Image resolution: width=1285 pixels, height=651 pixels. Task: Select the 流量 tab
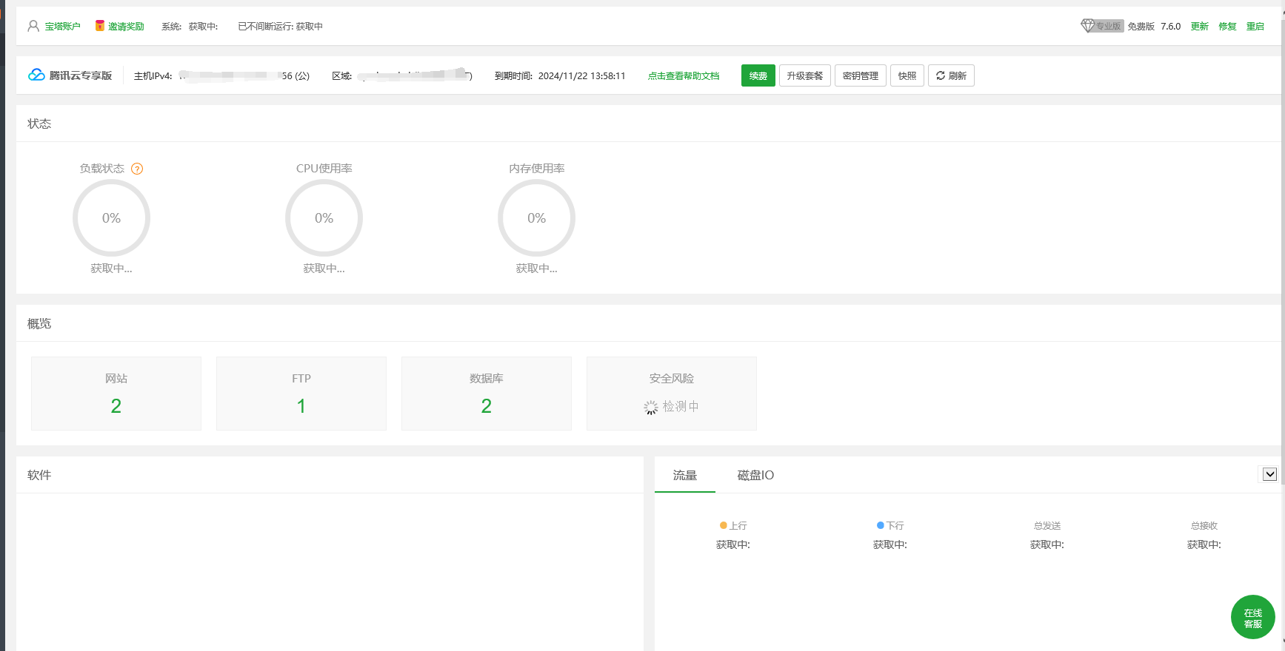tap(684, 475)
